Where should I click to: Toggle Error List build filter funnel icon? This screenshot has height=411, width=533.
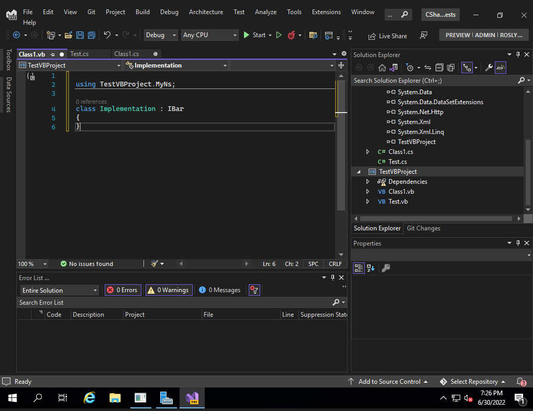pos(254,290)
